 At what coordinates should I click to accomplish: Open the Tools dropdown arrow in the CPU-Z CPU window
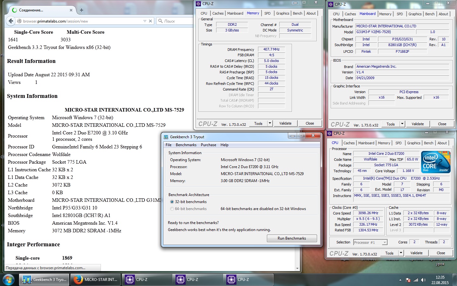coord(401,253)
